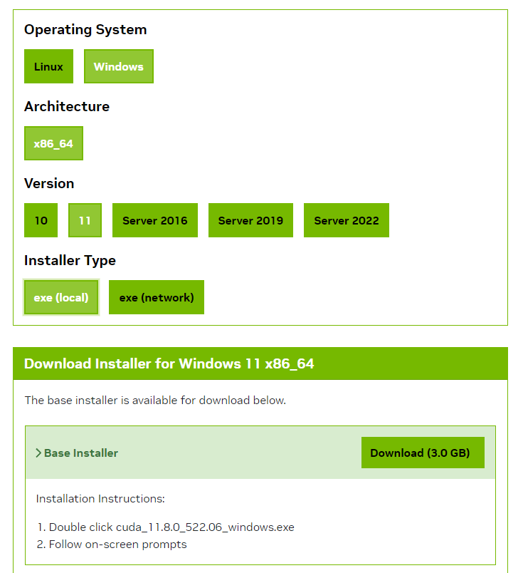Click 'The base installer is available' text
This screenshot has width=523, height=573.
tap(155, 401)
